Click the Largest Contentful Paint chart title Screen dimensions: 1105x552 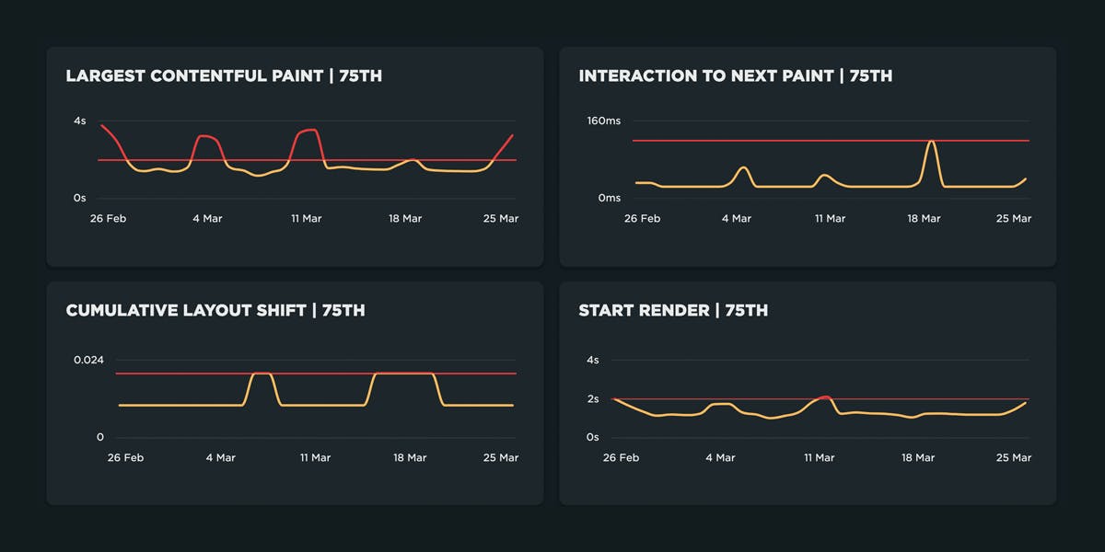(224, 76)
